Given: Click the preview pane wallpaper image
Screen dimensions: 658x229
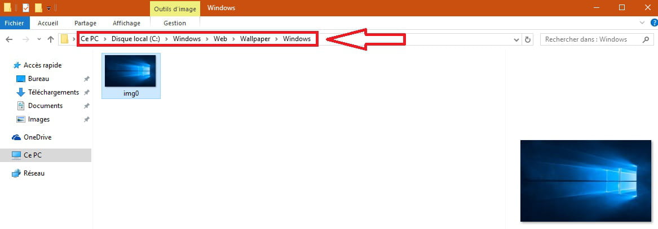Looking at the screenshot, I should 586,181.
